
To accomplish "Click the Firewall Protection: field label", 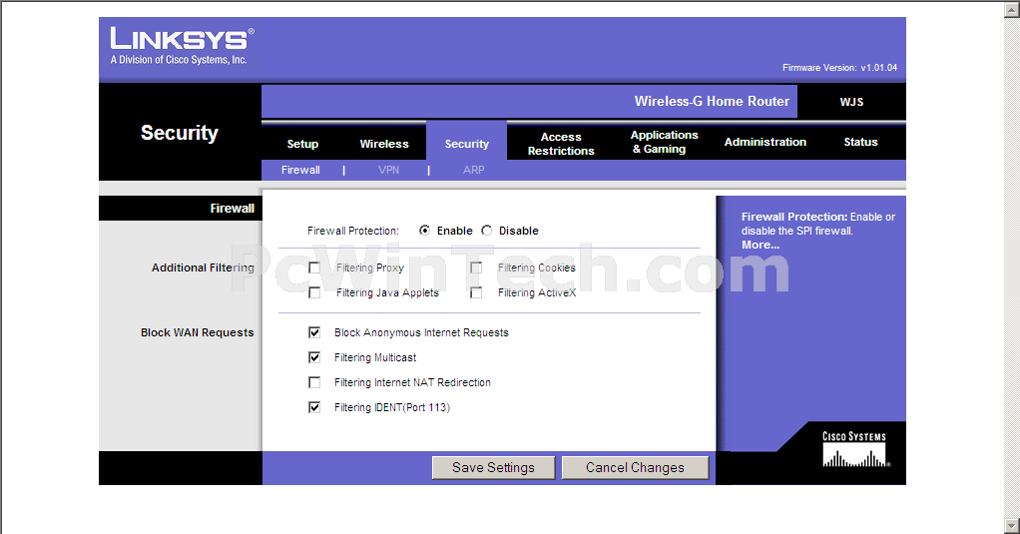I will point(352,231).
